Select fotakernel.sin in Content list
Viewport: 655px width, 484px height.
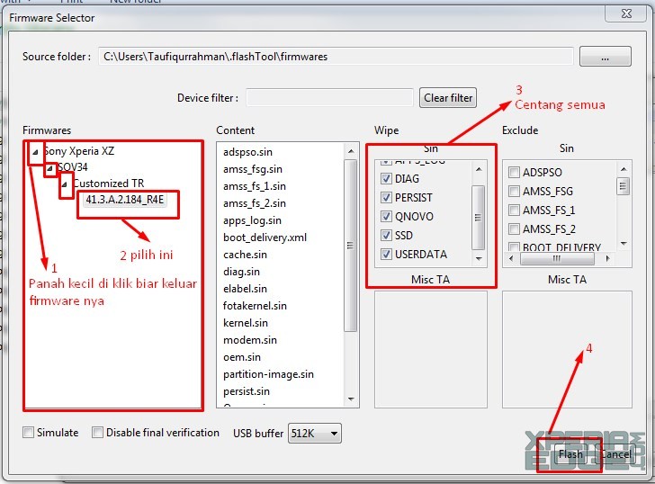(255, 306)
